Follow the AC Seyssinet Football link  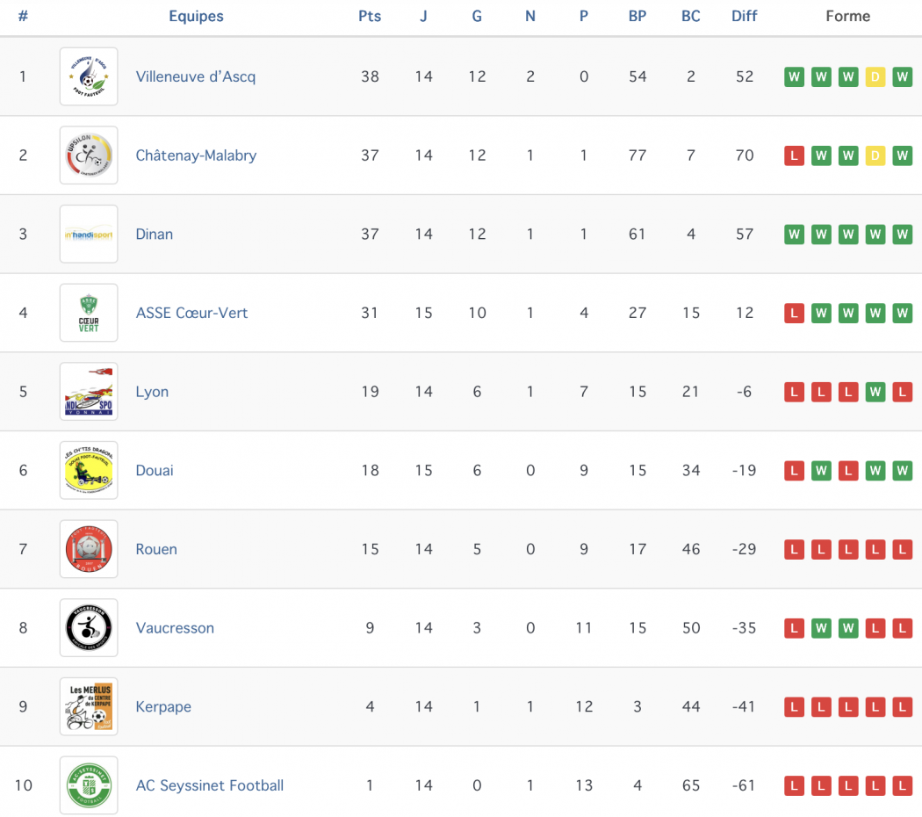point(210,786)
